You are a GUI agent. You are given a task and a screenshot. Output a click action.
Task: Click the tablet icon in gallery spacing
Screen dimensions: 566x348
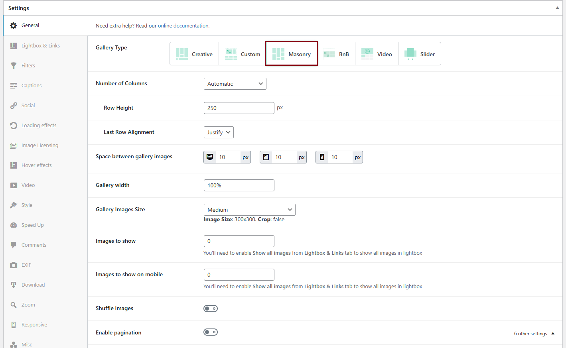point(266,157)
